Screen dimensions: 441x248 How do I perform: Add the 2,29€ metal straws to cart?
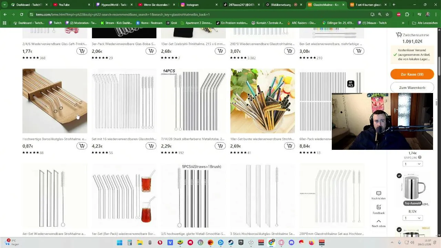(220, 146)
